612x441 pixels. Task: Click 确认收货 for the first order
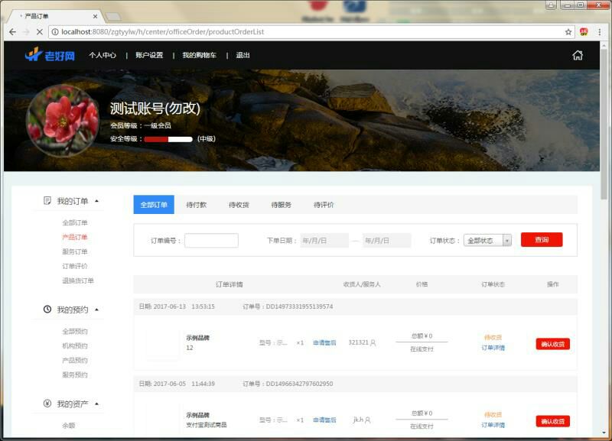coord(552,344)
